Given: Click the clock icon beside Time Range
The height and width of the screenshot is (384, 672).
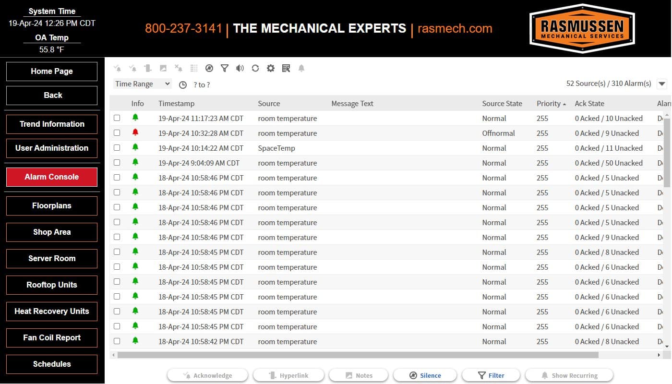Looking at the screenshot, I should point(183,84).
